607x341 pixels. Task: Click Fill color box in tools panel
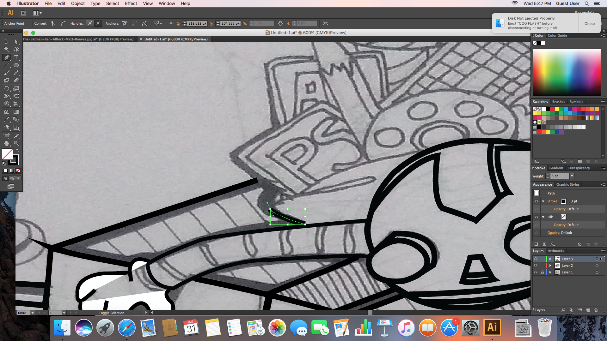point(8,154)
